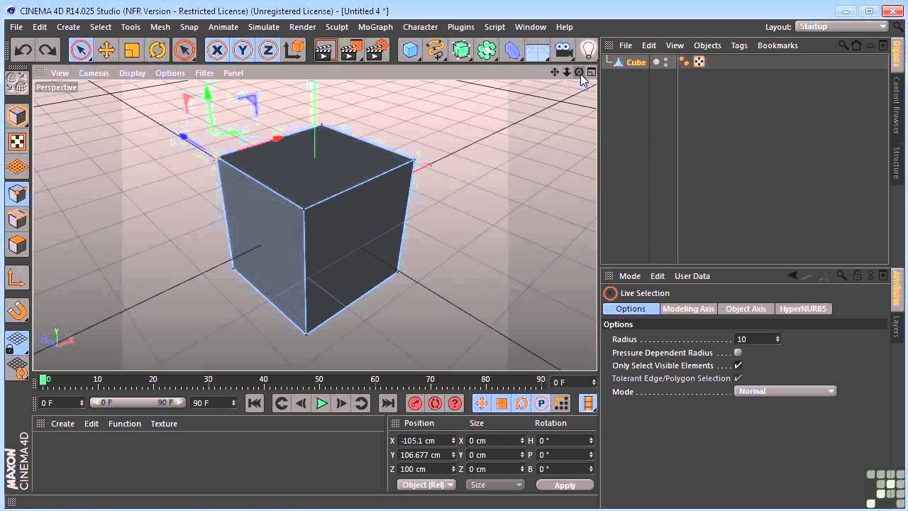Select the Scale tool
Screen dimensions: 908x511
click(x=132, y=50)
